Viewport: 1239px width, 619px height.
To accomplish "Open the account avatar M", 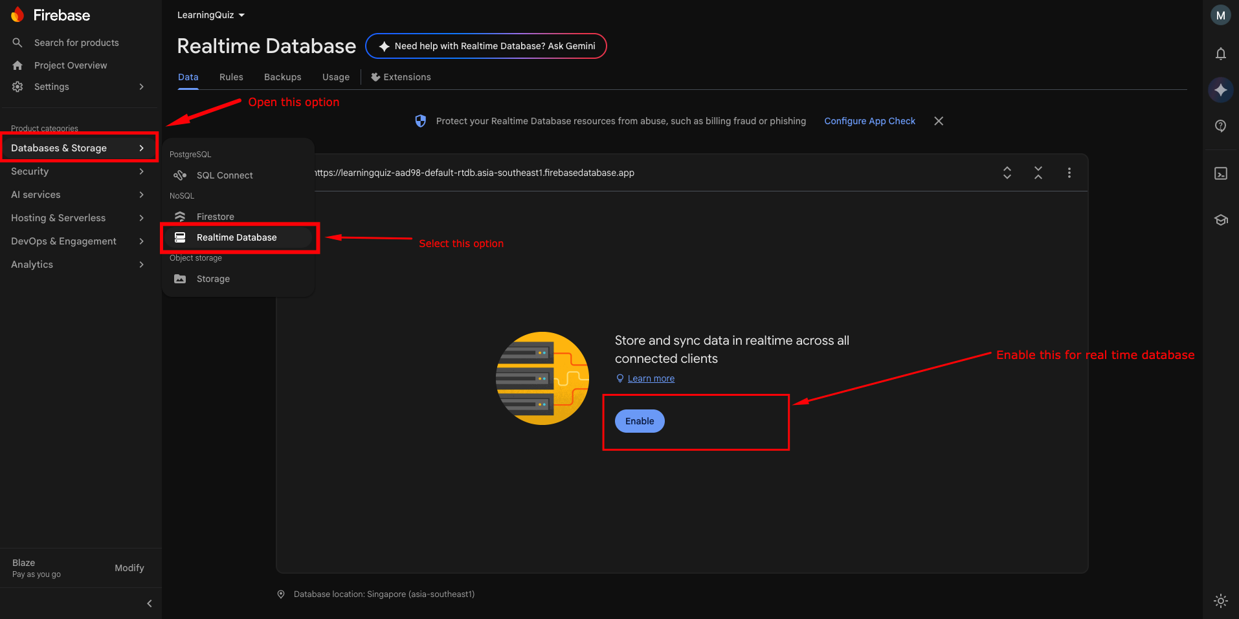I will 1221,16.
